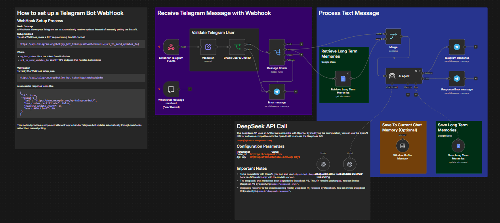Select the Listen for Telegram Events webhook node

[x=171, y=47]
